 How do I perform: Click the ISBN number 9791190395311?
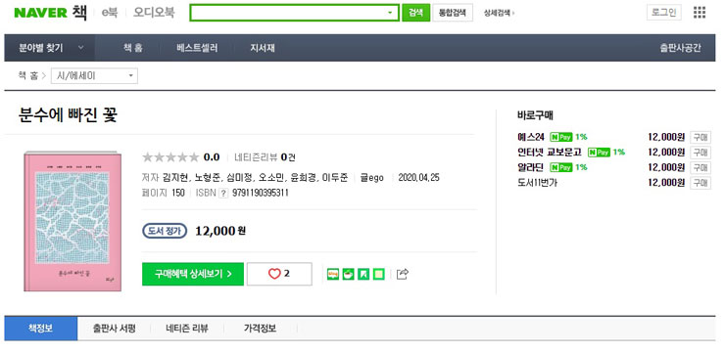coord(261,194)
